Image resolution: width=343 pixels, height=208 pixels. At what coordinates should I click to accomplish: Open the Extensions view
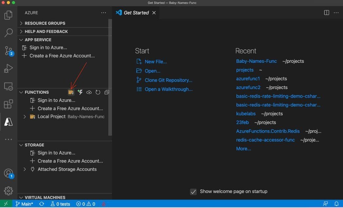[9, 104]
